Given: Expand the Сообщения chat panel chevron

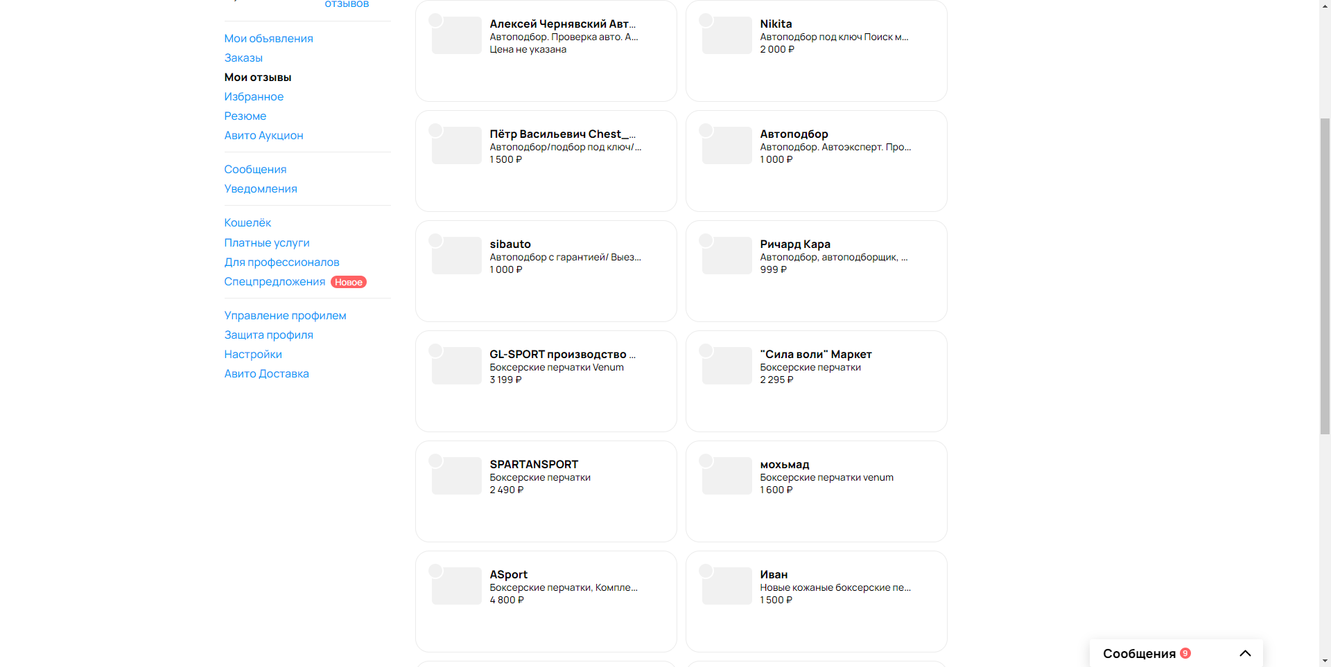Looking at the screenshot, I should click(1245, 653).
